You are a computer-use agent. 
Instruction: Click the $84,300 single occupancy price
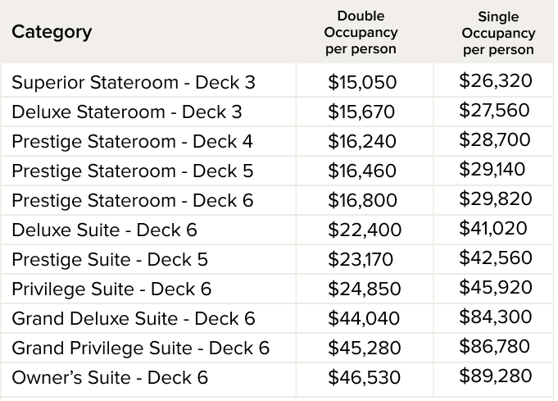pos(495,317)
